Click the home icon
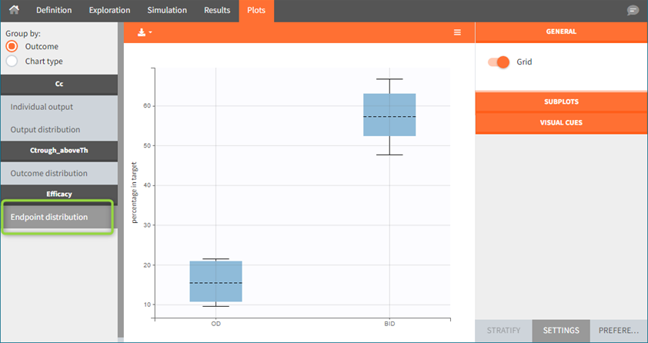 [x=13, y=10]
